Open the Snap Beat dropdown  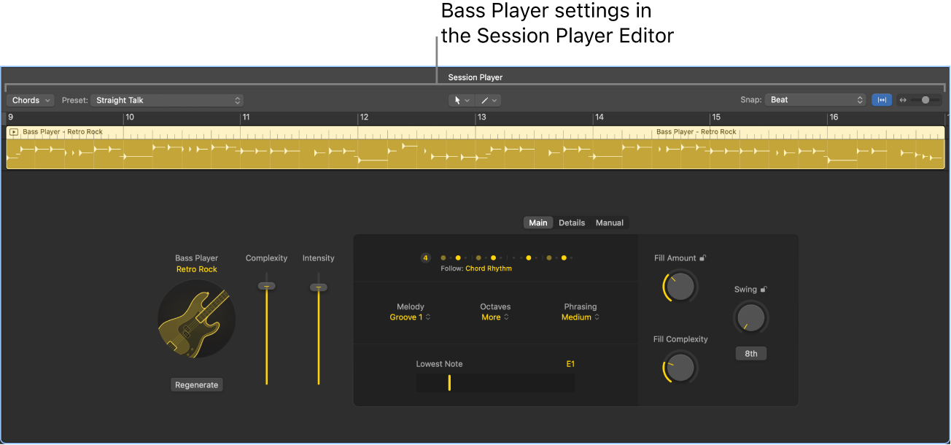click(x=815, y=100)
